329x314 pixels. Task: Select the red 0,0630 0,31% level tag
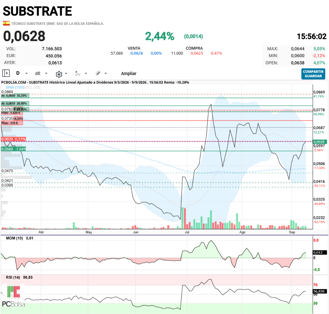[13, 139]
